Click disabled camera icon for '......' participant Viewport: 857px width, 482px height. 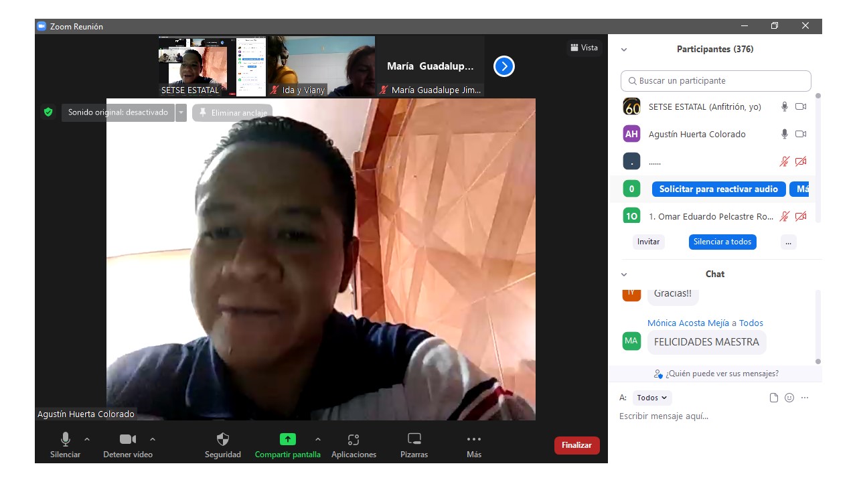(801, 161)
